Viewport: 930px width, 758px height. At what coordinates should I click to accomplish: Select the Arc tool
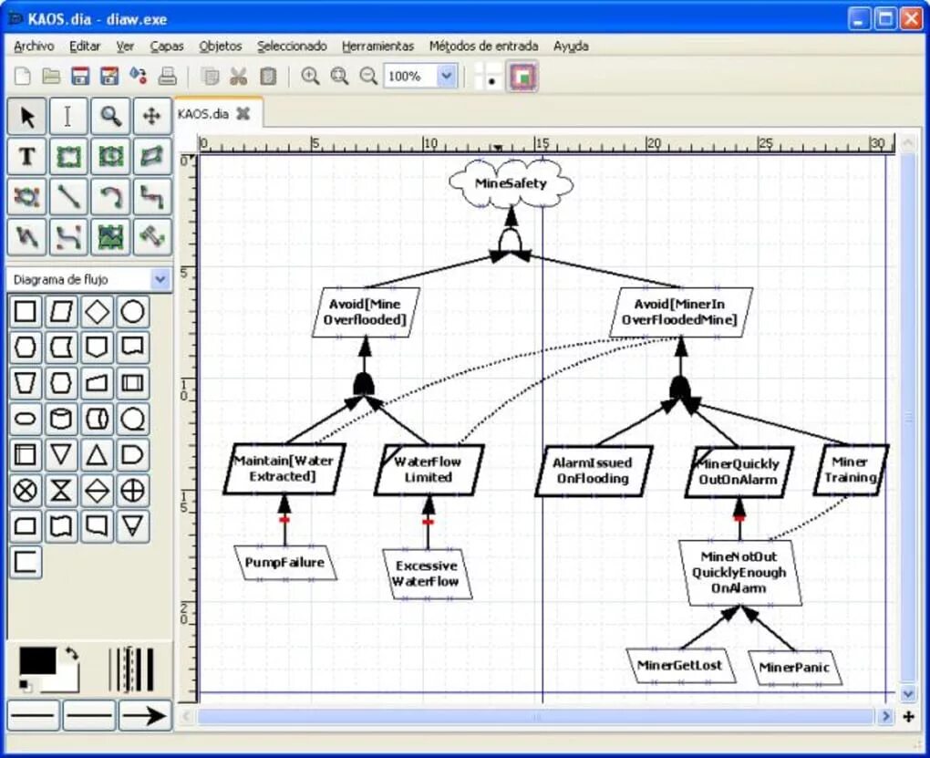[109, 198]
